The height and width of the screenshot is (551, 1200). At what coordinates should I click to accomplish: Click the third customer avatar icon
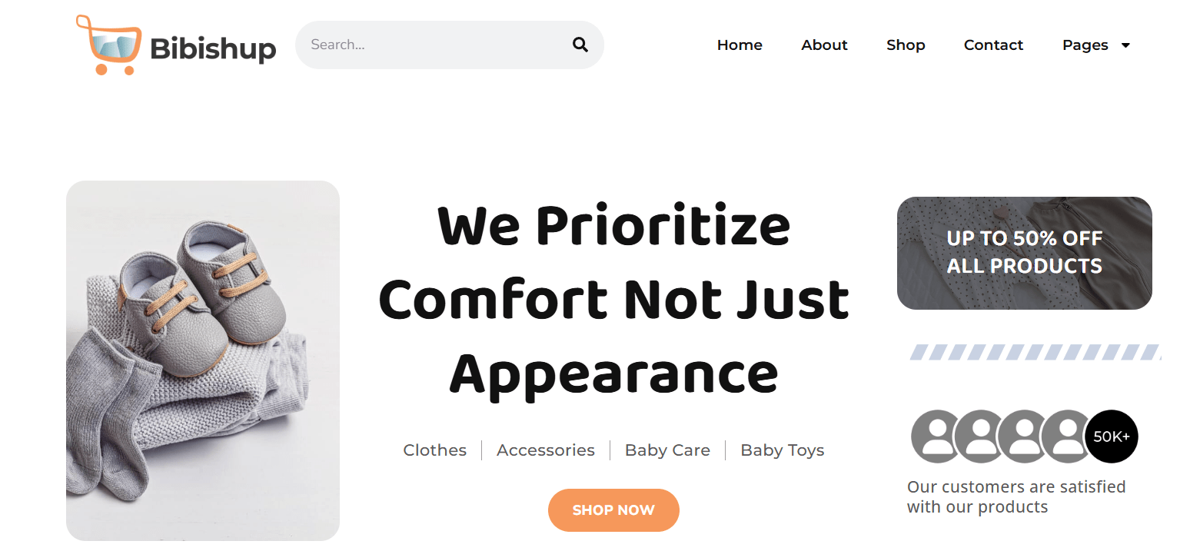(x=1023, y=436)
